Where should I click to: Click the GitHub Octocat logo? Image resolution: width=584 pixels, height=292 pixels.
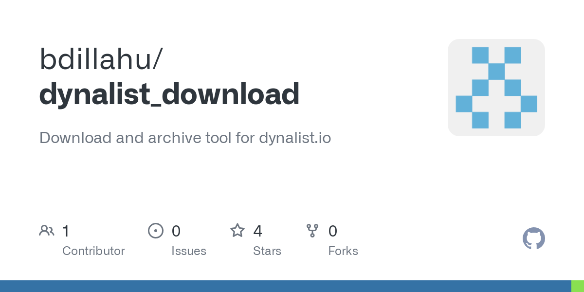coord(534,238)
